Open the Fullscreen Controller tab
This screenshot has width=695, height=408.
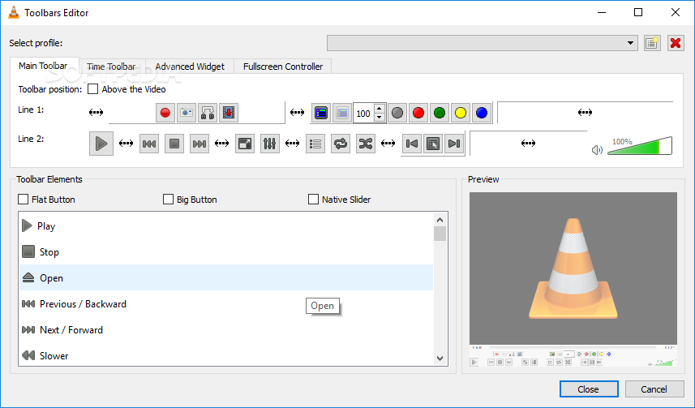[283, 67]
